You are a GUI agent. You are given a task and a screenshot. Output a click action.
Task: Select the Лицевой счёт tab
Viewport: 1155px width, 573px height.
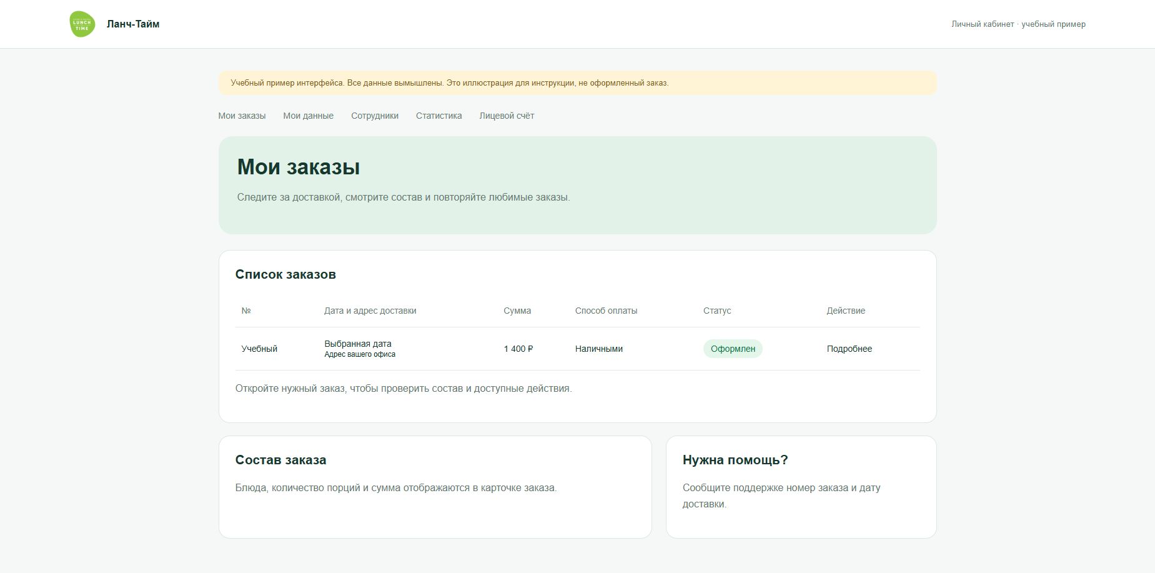(507, 116)
